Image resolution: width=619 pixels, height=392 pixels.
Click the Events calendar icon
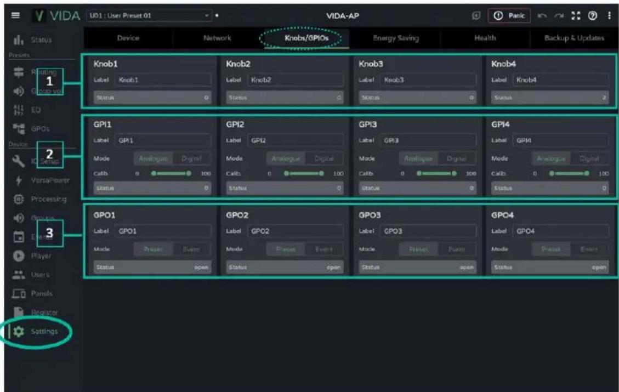pyautogui.click(x=18, y=237)
